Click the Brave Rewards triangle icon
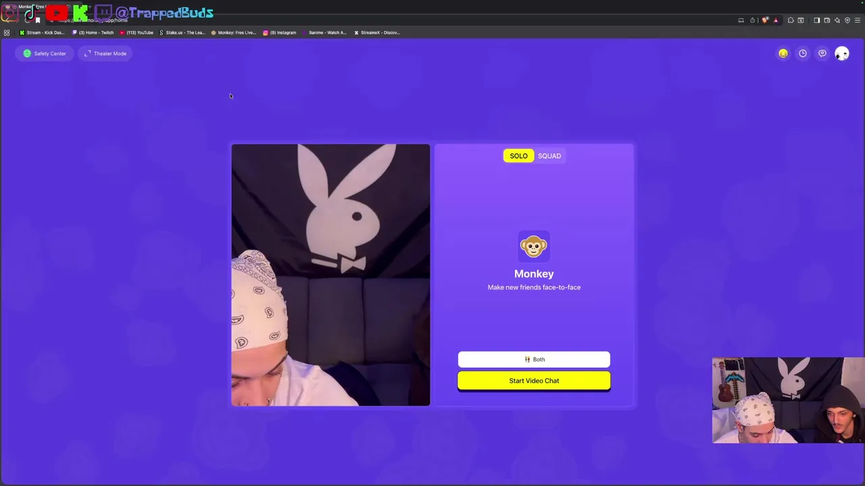This screenshot has height=486, width=865. [x=776, y=20]
